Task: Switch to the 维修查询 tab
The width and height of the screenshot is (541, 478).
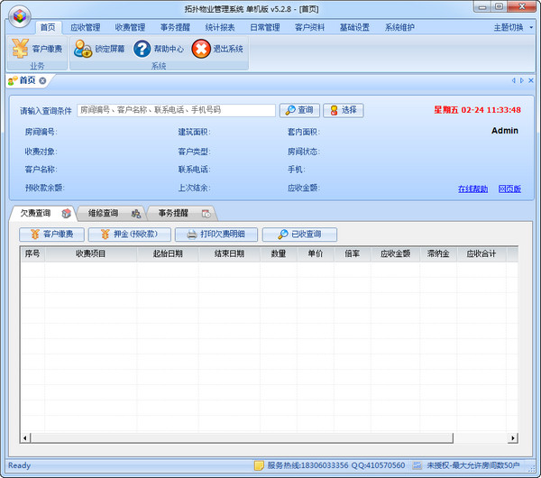Action: 103,214
